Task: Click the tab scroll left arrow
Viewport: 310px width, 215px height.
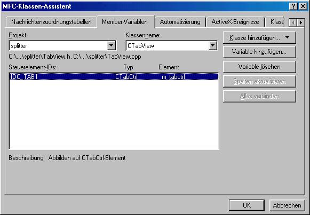Action: coord(293,23)
